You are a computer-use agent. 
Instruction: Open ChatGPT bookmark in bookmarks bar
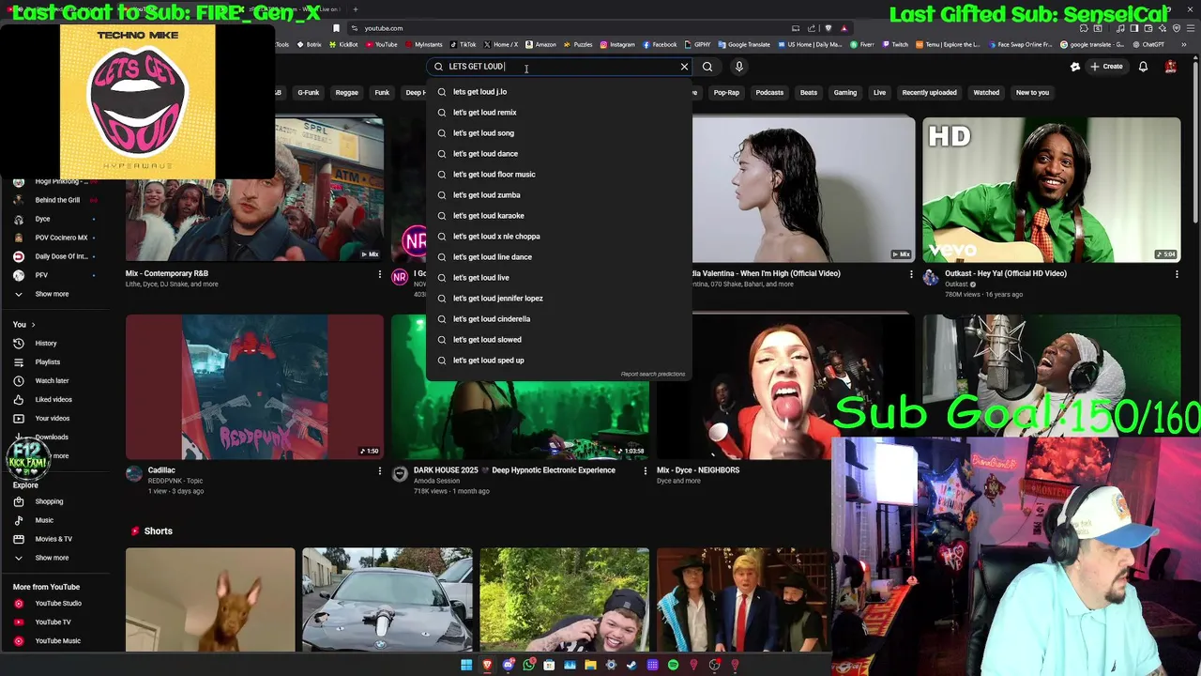click(x=1148, y=44)
